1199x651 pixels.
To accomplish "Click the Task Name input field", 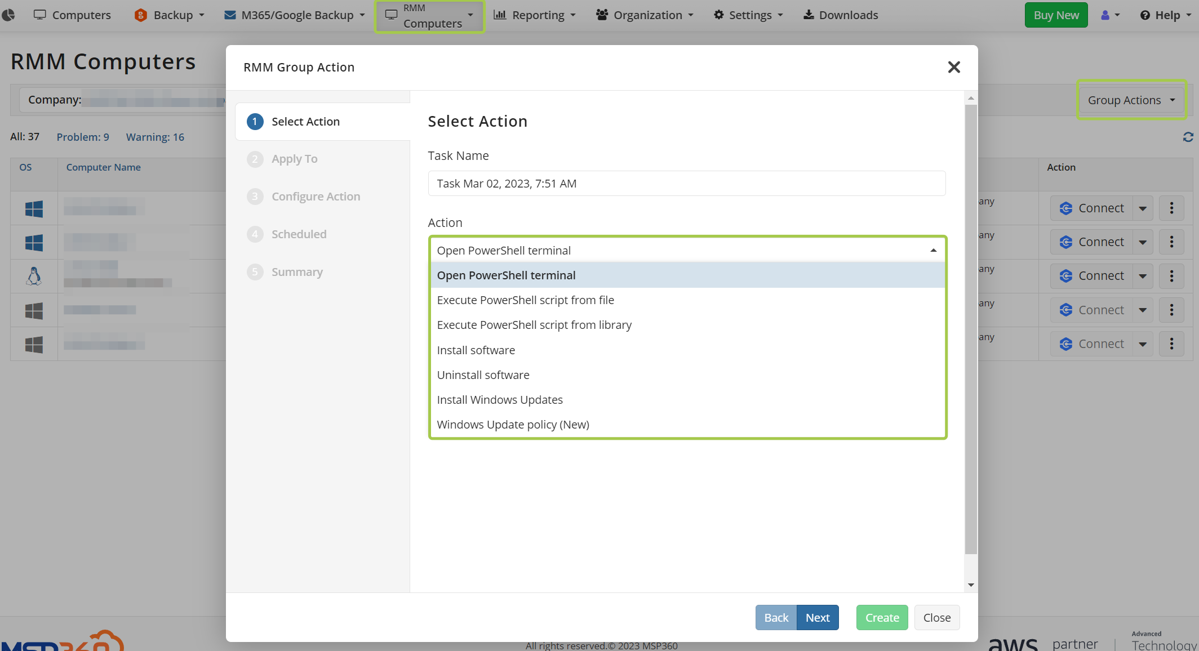I will [x=686, y=184].
